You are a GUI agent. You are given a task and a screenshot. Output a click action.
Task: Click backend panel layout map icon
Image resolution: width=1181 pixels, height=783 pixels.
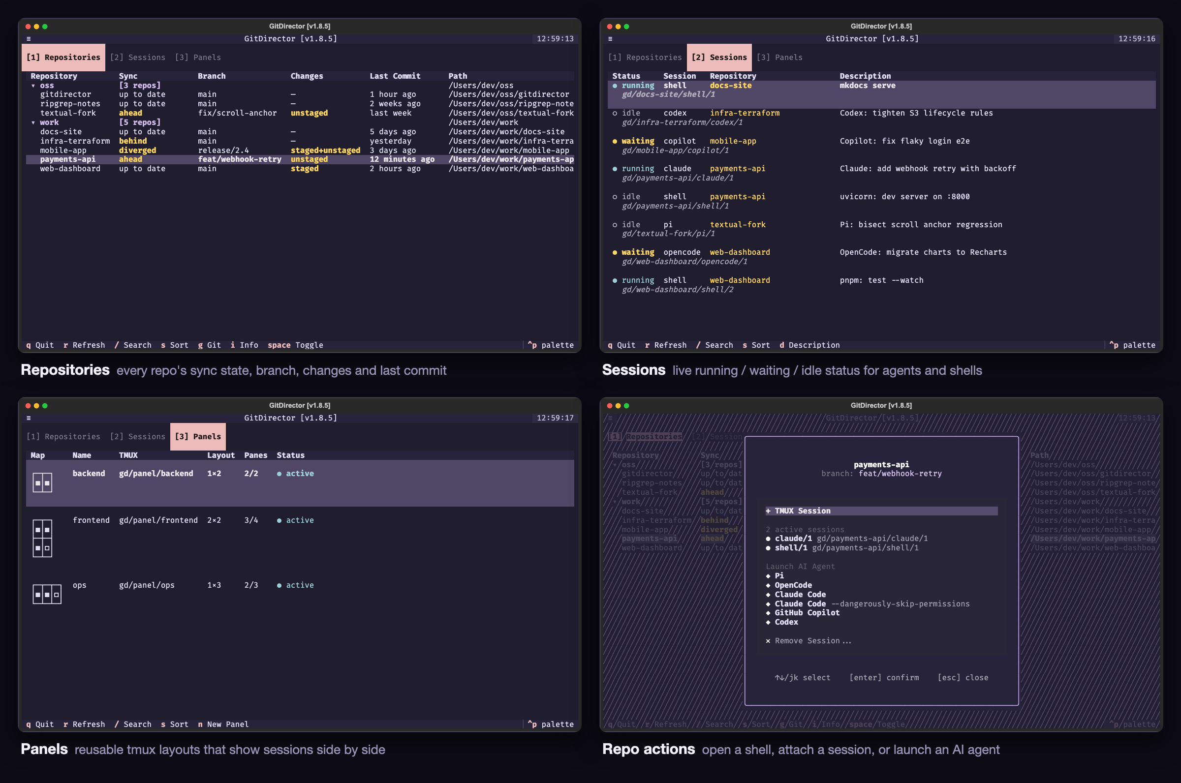42,483
